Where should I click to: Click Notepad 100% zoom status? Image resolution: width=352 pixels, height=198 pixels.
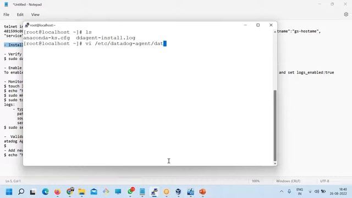[x=256, y=181]
